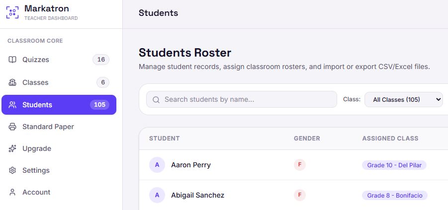Open the Upgrade menu label
Viewport: 448px width, 210px height.
click(37, 148)
